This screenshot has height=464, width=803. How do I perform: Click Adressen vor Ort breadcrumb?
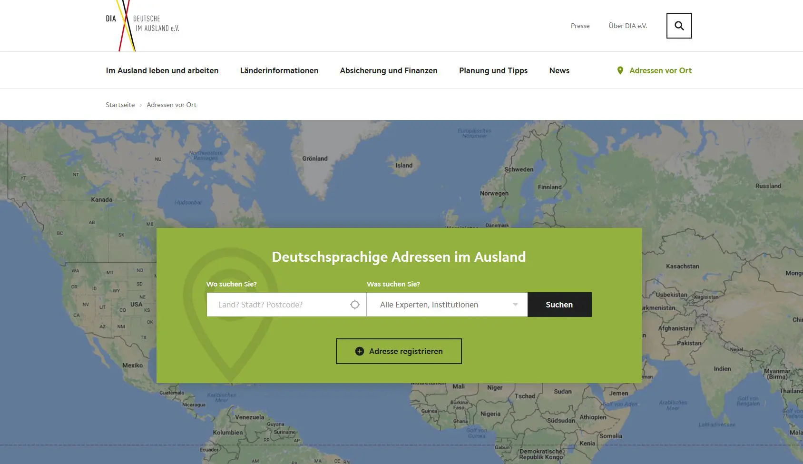click(171, 105)
